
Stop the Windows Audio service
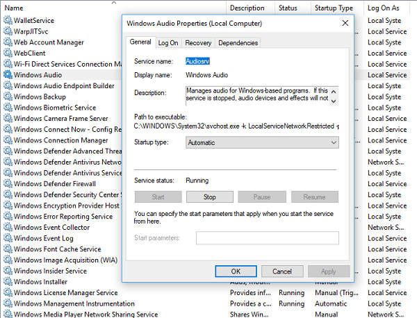point(210,197)
